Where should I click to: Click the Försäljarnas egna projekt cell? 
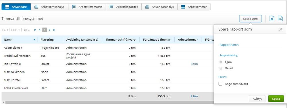pos(78,56)
